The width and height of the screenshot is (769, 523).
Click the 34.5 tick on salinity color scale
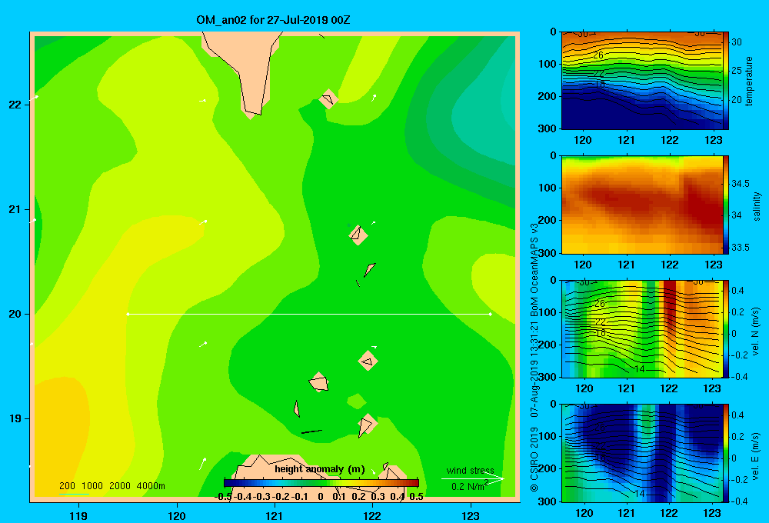pyautogui.click(x=741, y=184)
